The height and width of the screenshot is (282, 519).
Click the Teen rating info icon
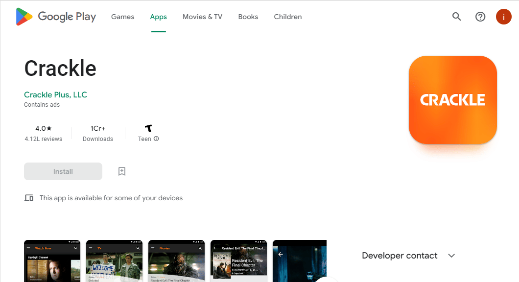click(x=156, y=139)
